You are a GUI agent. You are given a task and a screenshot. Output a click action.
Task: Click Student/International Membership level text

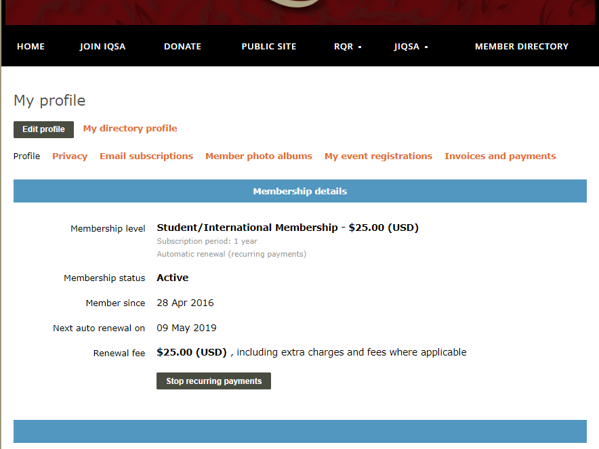[x=287, y=228]
